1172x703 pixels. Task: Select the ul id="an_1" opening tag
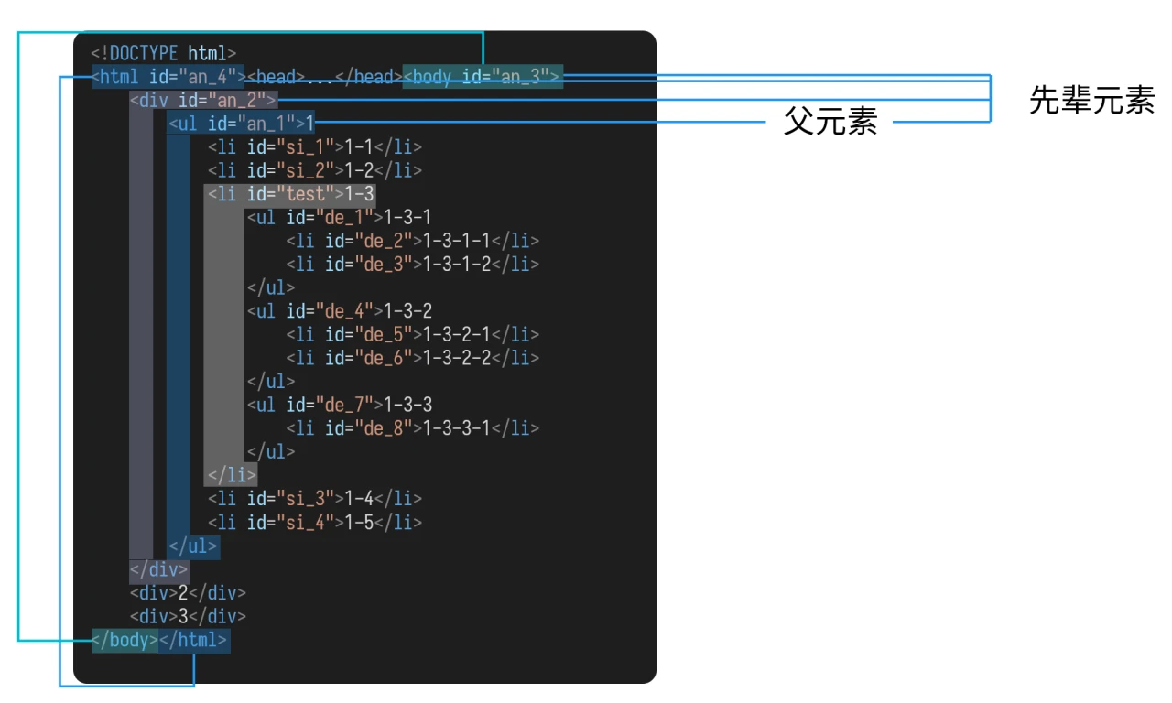(241, 123)
